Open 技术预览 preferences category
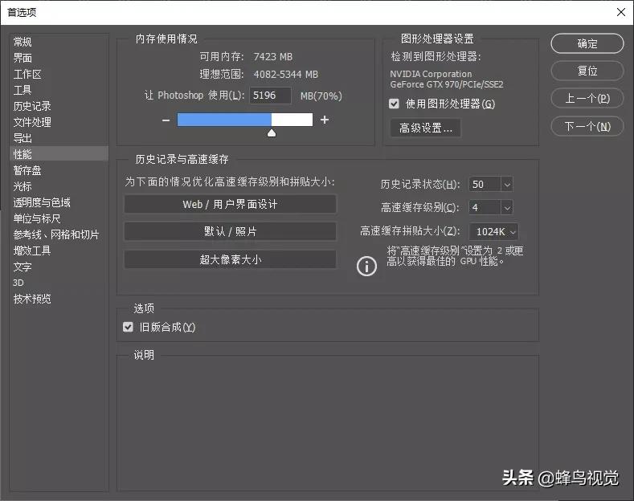 pos(59,299)
